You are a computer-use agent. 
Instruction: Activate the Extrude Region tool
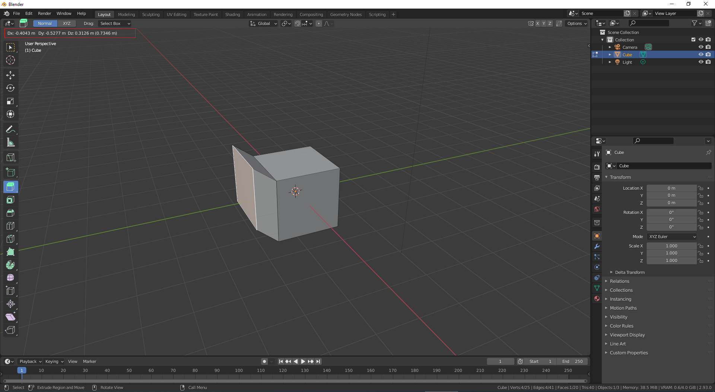10,187
